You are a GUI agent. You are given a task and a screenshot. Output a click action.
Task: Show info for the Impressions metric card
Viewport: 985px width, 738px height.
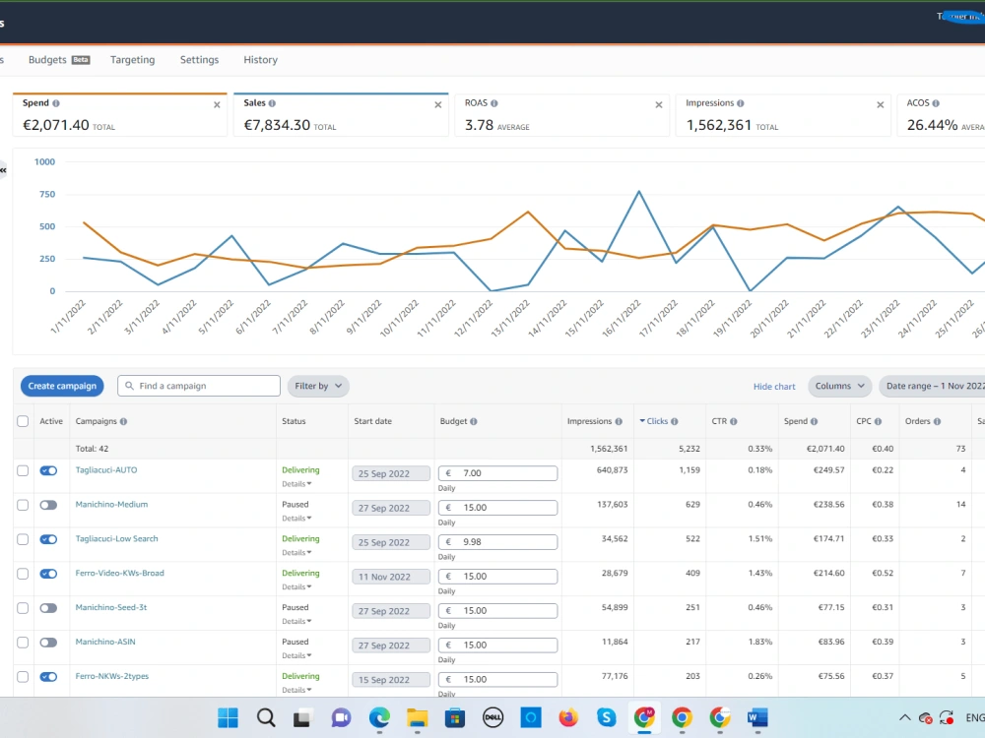pos(741,103)
